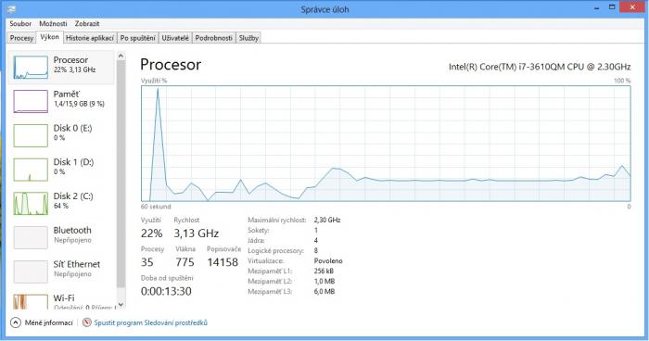This screenshot has width=649, height=341.
Task: Select the Disk 0 (E:) graph icon
Action: [x=31, y=135]
